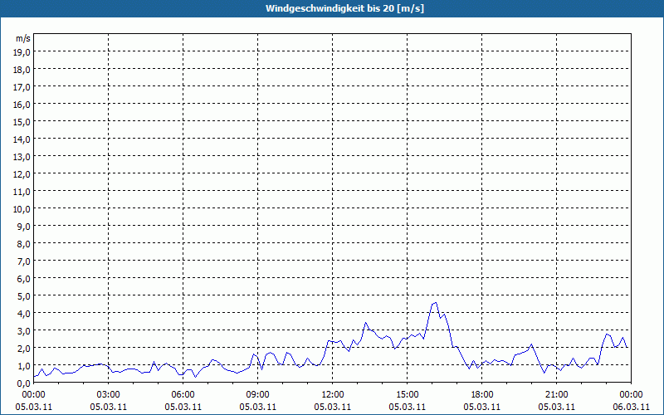The image size is (664, 415).
Task: Click the 18:00 time axis label
Action: click(x=482, y=395)
